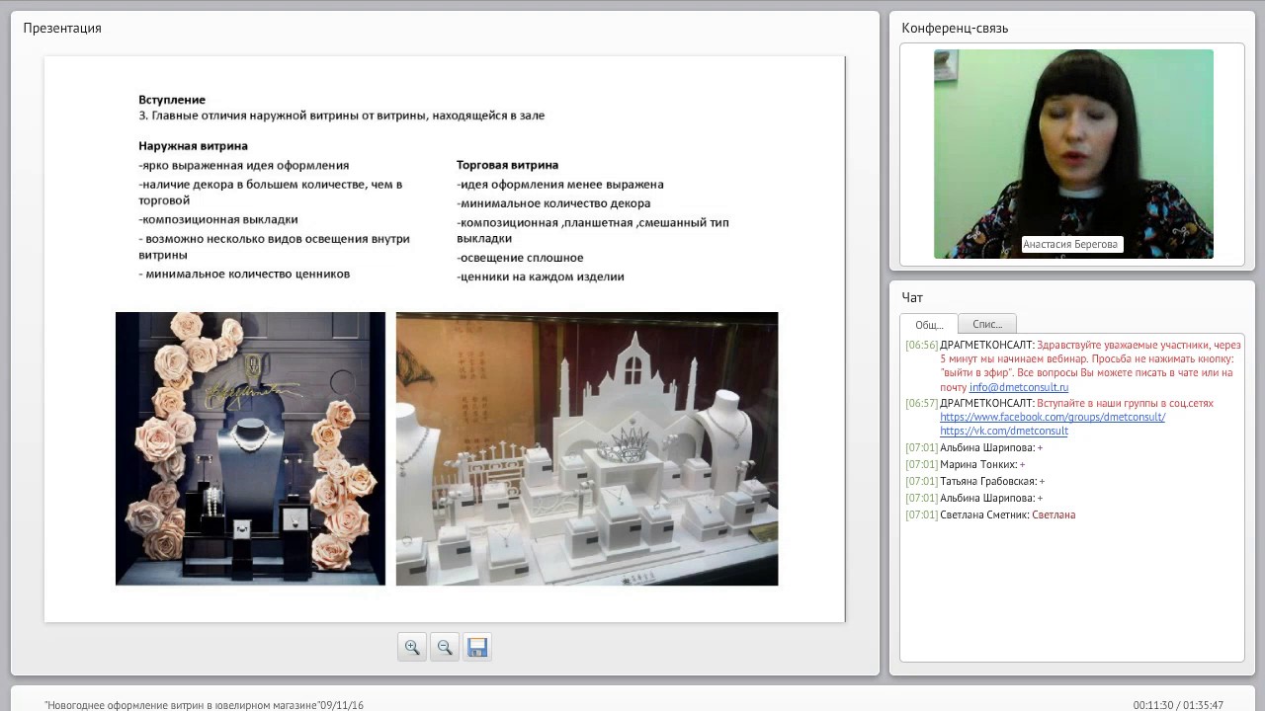Viewport: 1265px width, 711px height.
Task: Click the Конференц-связь panel title
Action: coord(955,28)
